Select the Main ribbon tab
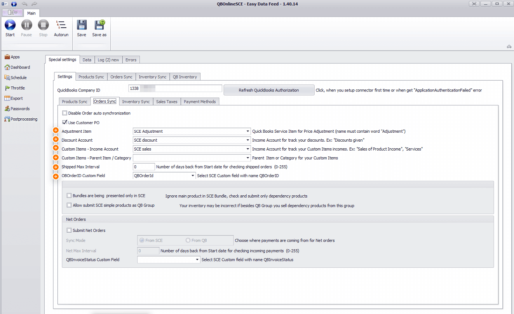This screenshot has width=514, height=314. click(x=31, y=13)
